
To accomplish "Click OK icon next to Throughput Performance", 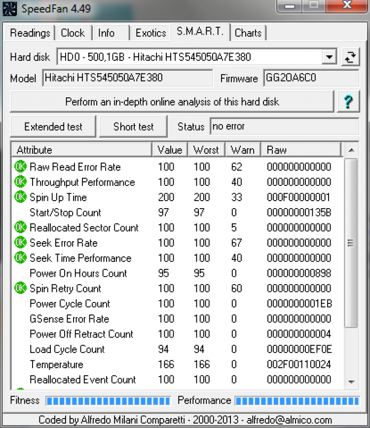I will coord(20,182).
